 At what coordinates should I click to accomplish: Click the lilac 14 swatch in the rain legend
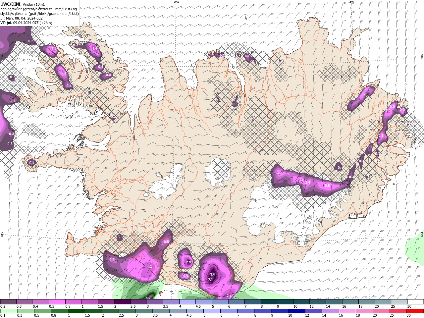click(330, 311)
